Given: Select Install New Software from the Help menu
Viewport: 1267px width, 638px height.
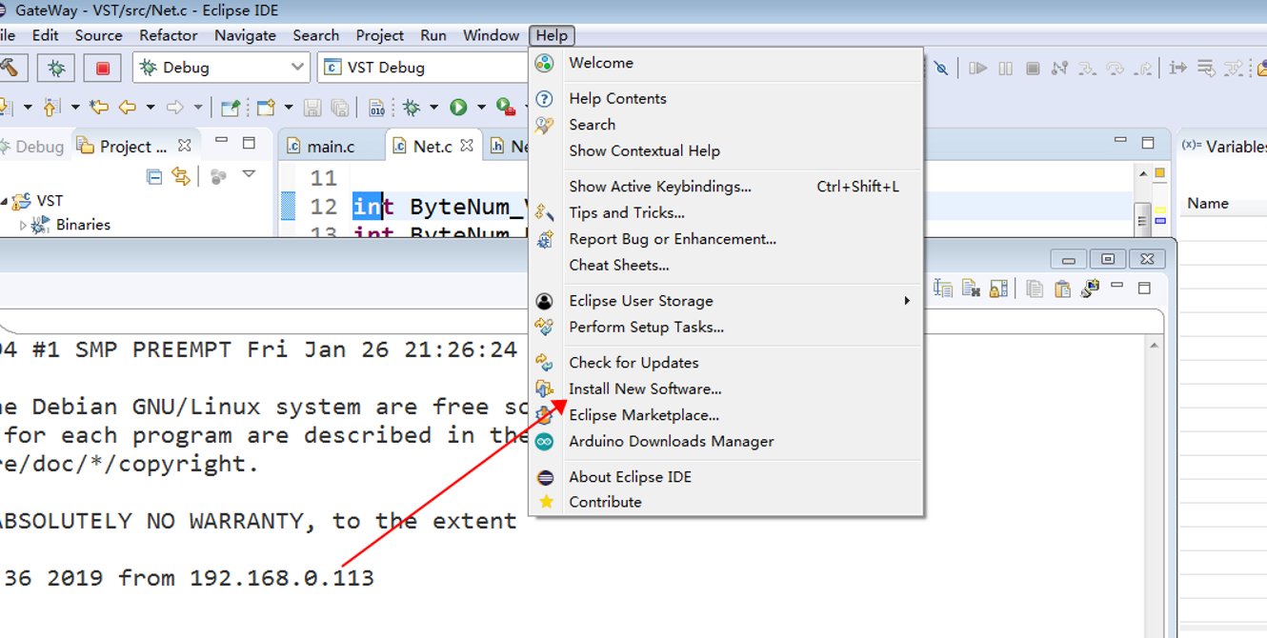Looking at the screenshot, I should coord(645,389).
